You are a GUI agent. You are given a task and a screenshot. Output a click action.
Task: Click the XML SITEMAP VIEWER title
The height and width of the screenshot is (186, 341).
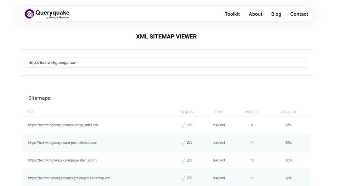click(x=167, y=37)
